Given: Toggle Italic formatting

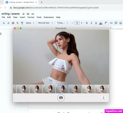Looking at the screenshot, I should point(91,23).
